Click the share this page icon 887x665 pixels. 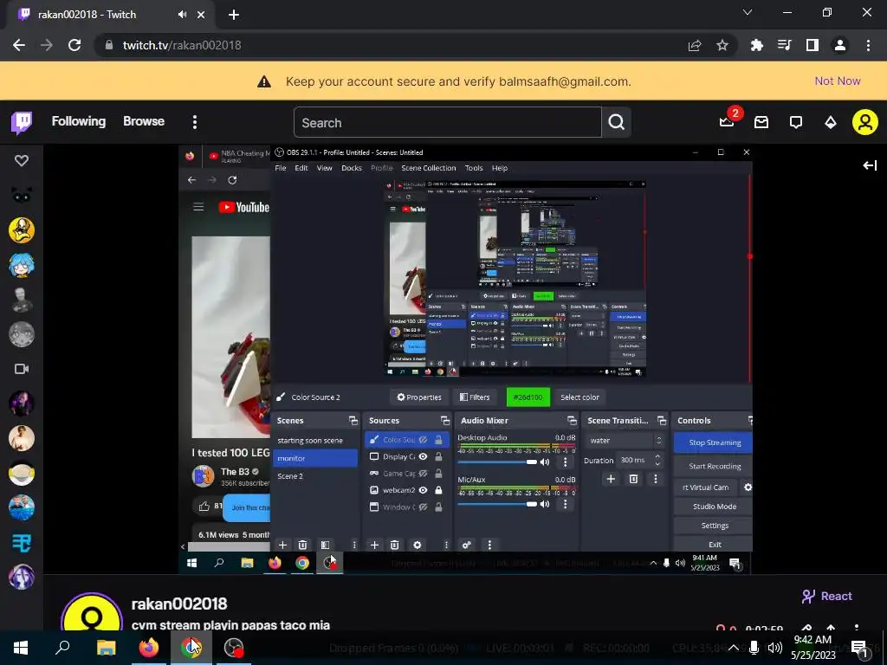695,45
